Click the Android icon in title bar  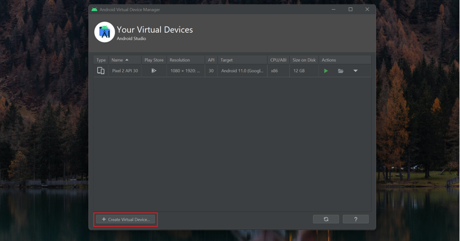point(95,9)
